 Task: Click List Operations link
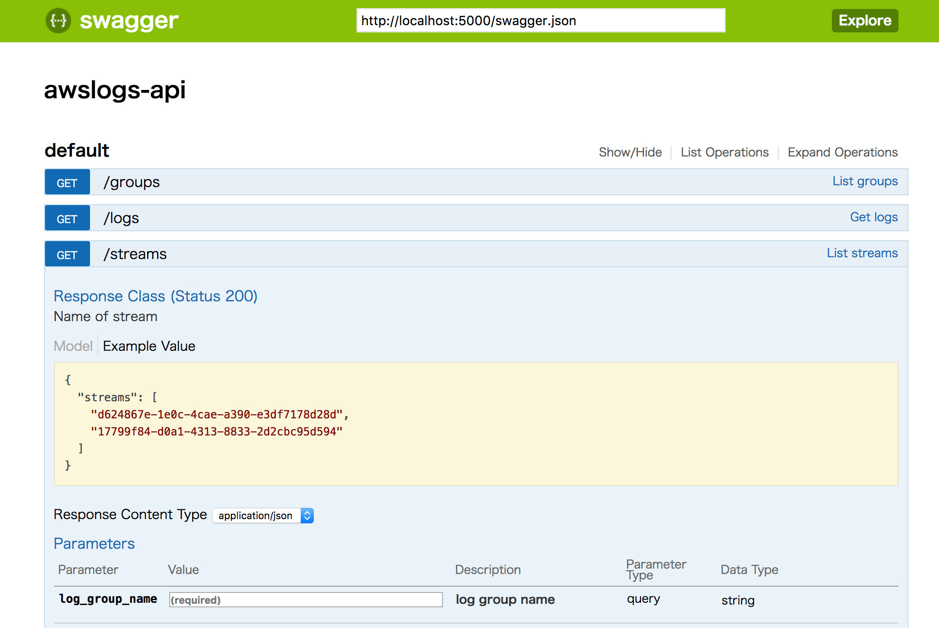coord(724,153)
